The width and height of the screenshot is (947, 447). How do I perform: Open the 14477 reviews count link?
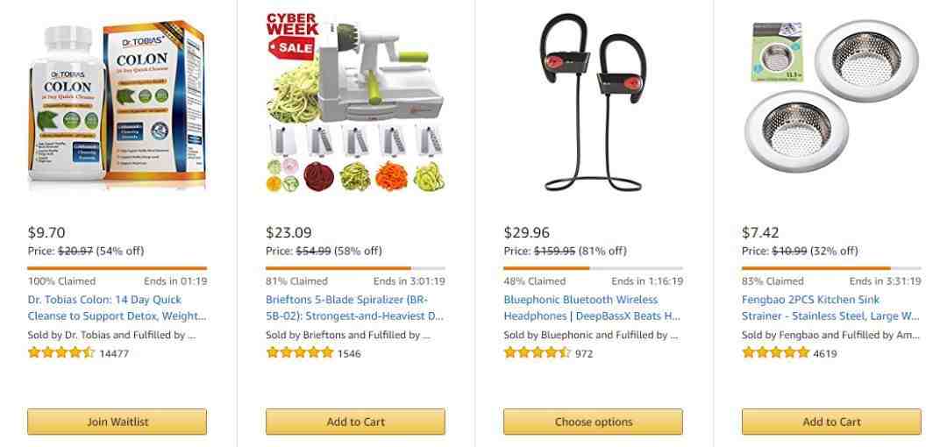(x=114, y=353)
